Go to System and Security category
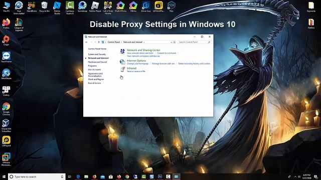321x180 pixels. point(97,54)
